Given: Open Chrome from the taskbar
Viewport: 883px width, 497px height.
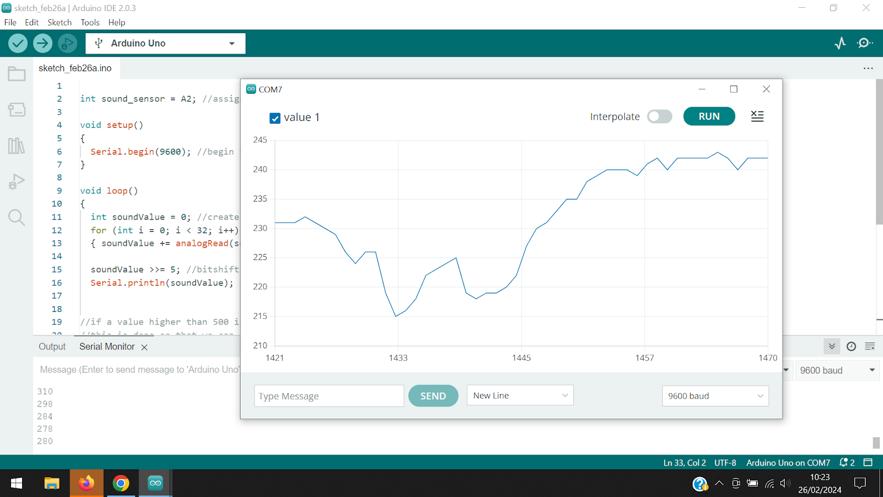Looking at the screenshot, I should 121,483.
